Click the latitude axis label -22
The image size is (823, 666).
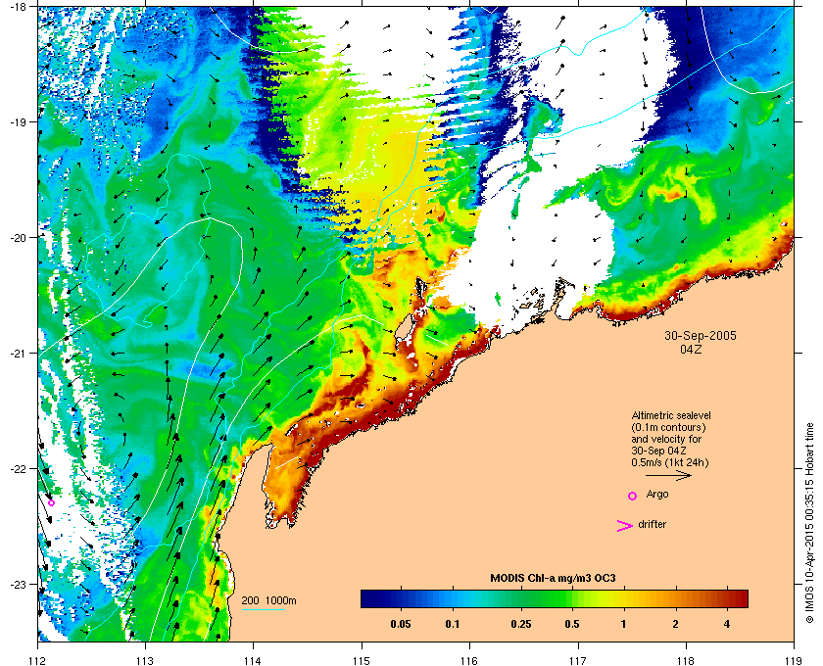point(19,469)
